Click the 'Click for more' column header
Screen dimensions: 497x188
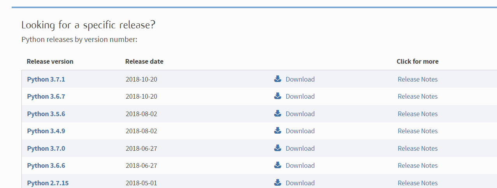click(418, 61)
